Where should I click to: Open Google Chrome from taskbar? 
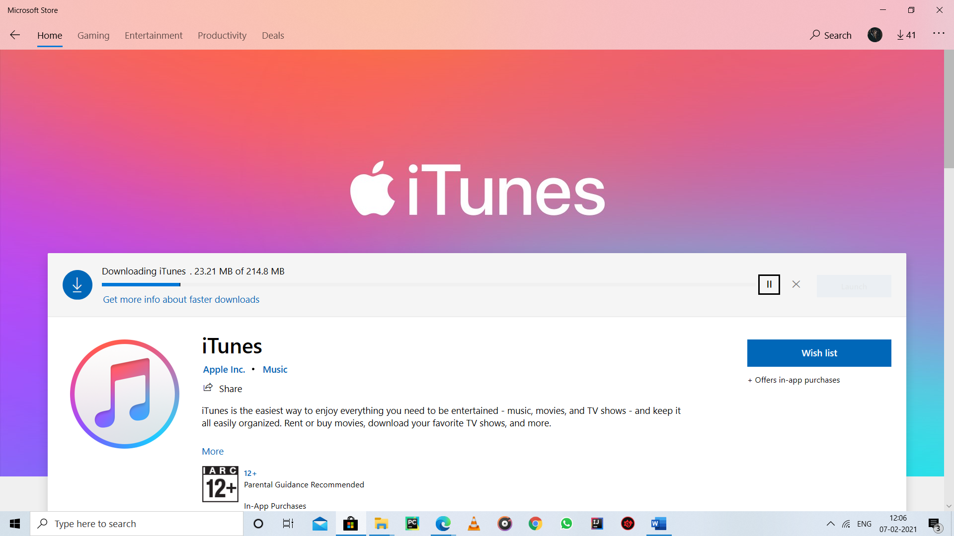(535, 524)
